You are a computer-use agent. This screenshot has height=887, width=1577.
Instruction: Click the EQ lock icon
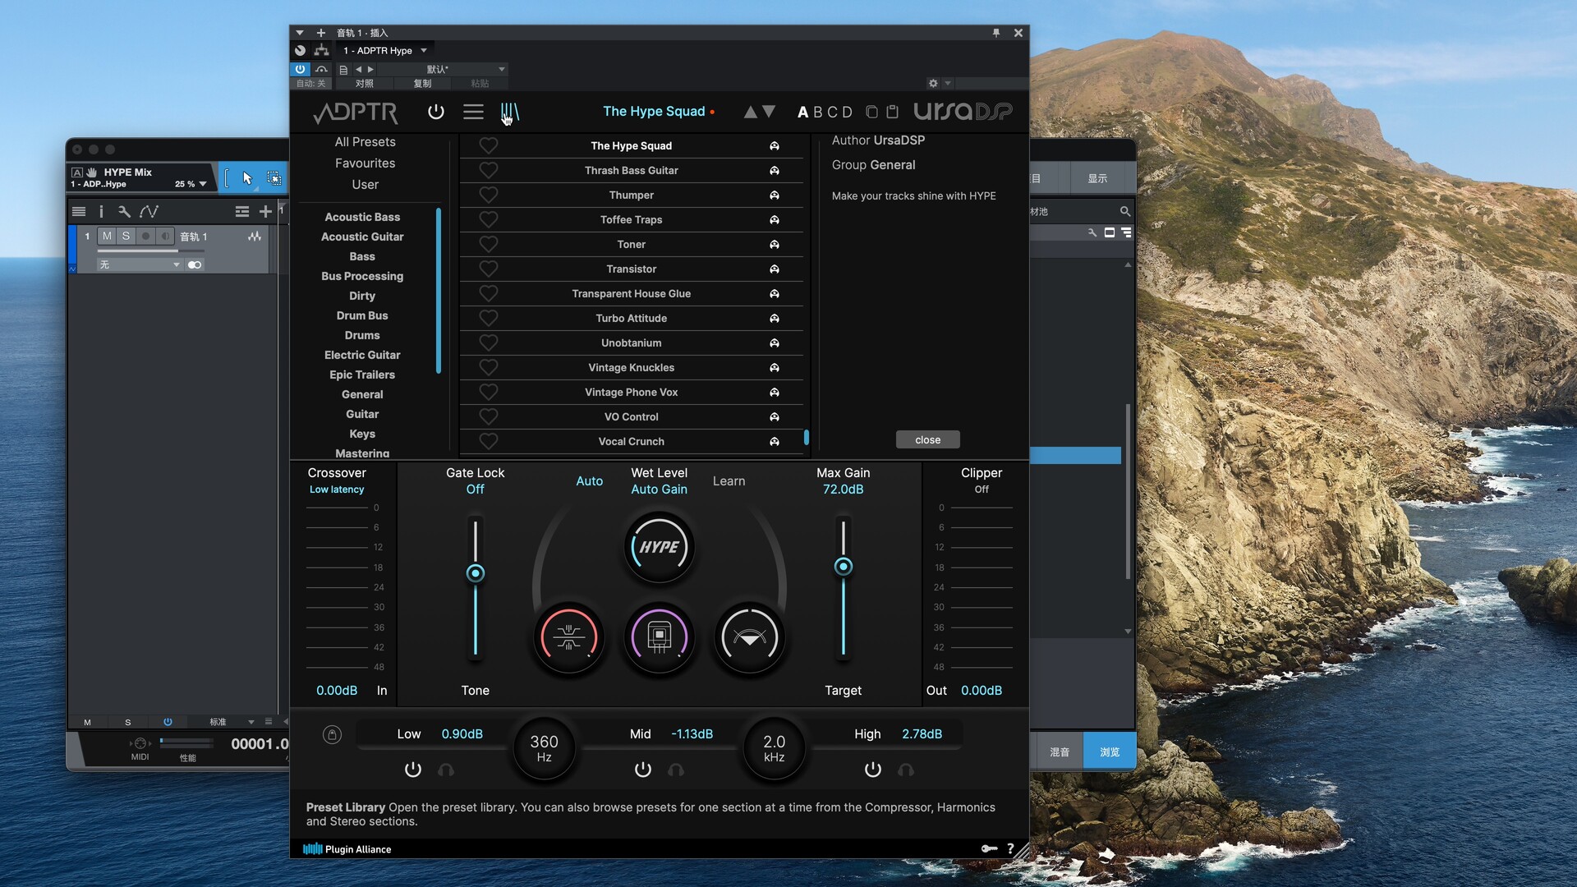[x=332, y=734]
